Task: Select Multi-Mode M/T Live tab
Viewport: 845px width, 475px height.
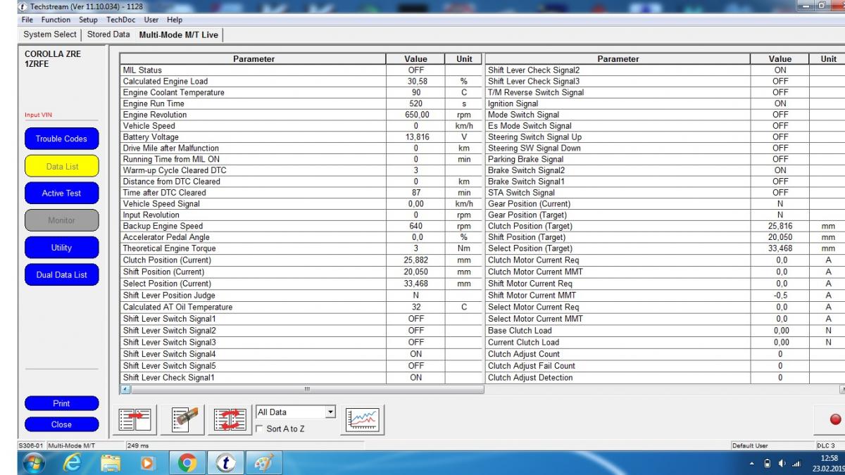Action: tap(179, 34)
